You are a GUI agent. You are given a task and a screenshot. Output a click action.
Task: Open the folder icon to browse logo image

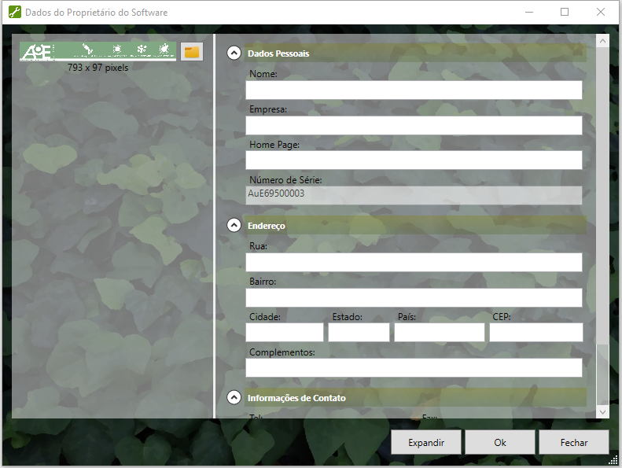[192, 52]
